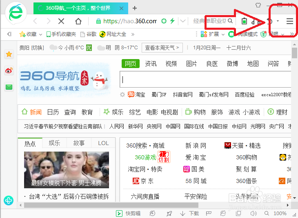The height and width of the screenshot is (218, 298).
Task: Click 查看本周天气 button
Action: (162, 48)
